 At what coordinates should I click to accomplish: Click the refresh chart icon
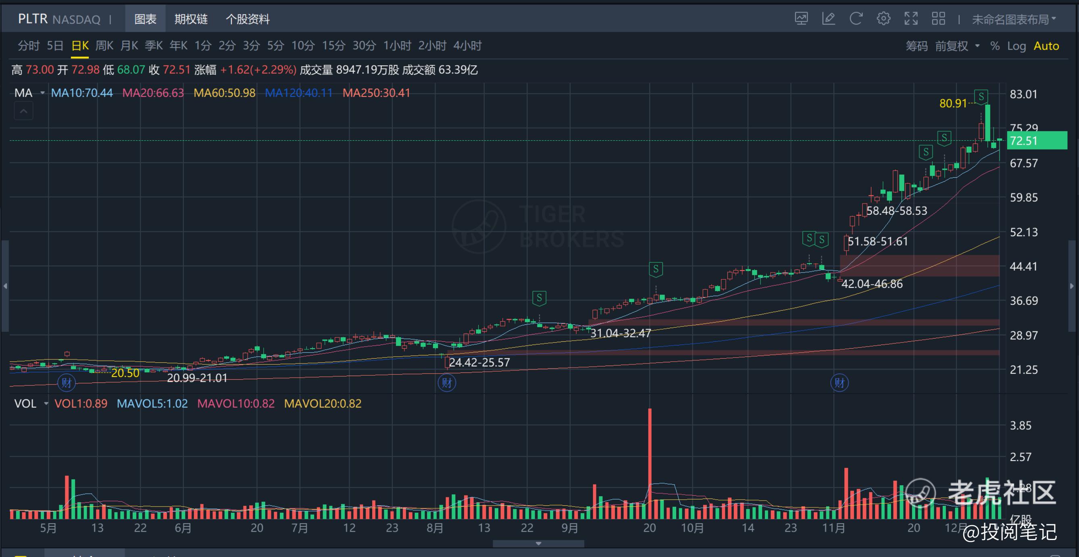[856, 19]
